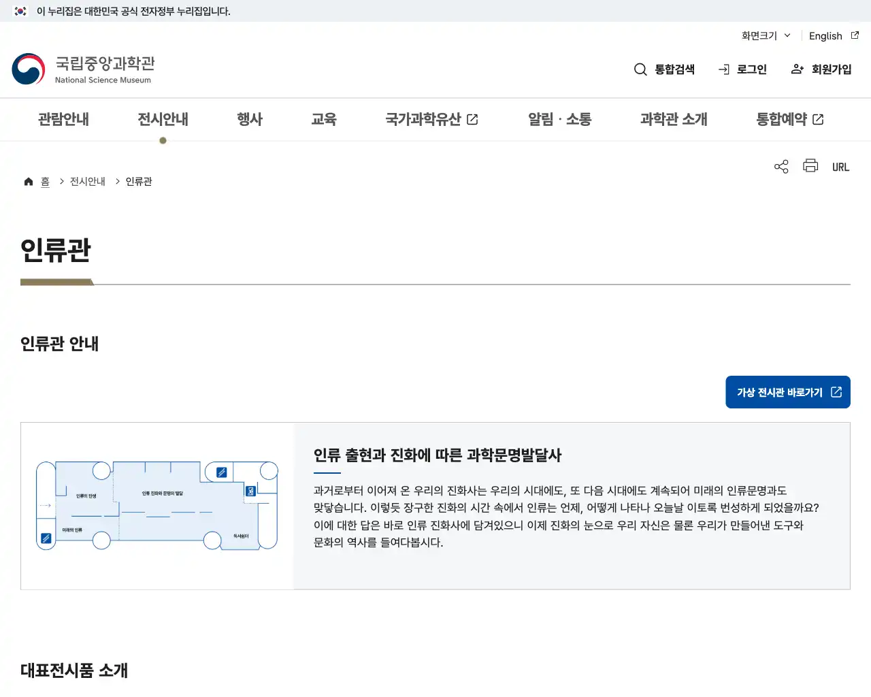
Task: Open the share icon above the breadcrumb
Action: pyautogui.click(x=780, y=165)
